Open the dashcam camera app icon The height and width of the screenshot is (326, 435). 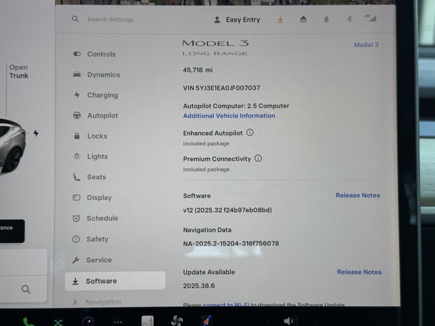click(88, 321)
